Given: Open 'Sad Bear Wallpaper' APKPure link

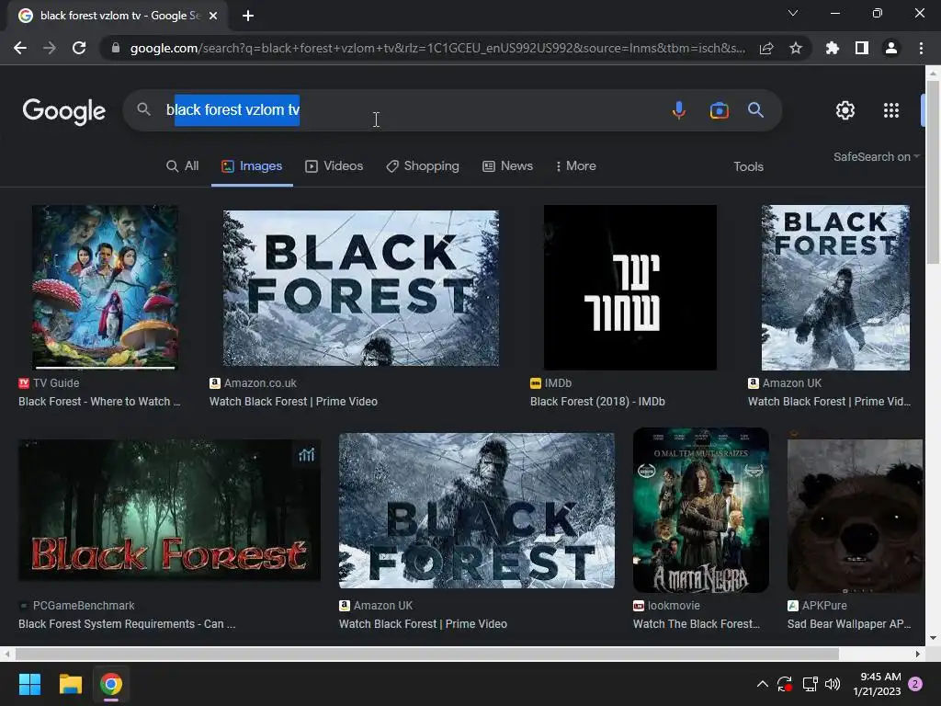Looking at the screenshot, I should (x=849, y=624).
